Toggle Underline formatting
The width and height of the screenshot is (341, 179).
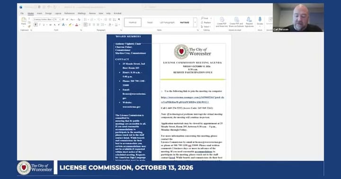[x=44, y=25]
